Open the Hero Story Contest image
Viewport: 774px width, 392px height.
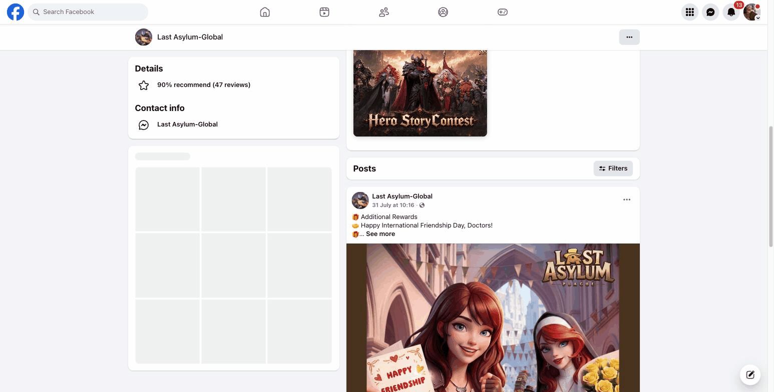pyautogui.click(x=420, y=93)
